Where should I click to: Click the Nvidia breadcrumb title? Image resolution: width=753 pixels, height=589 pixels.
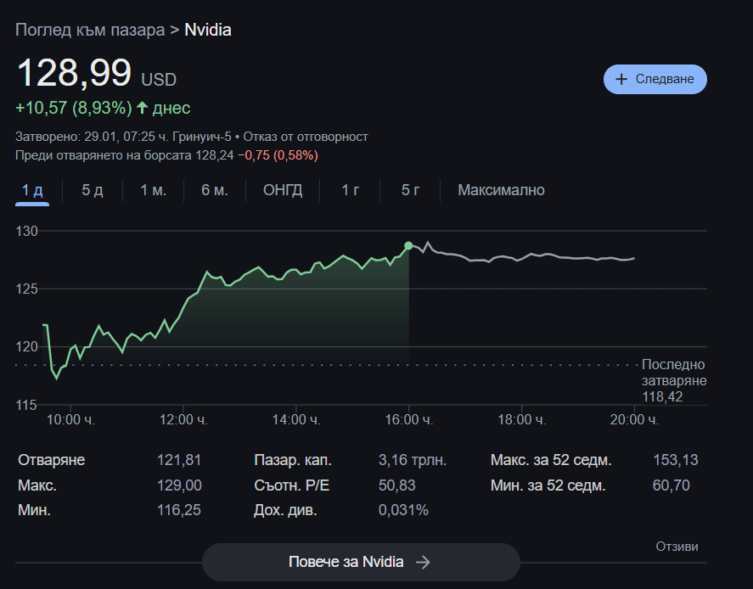208,30
